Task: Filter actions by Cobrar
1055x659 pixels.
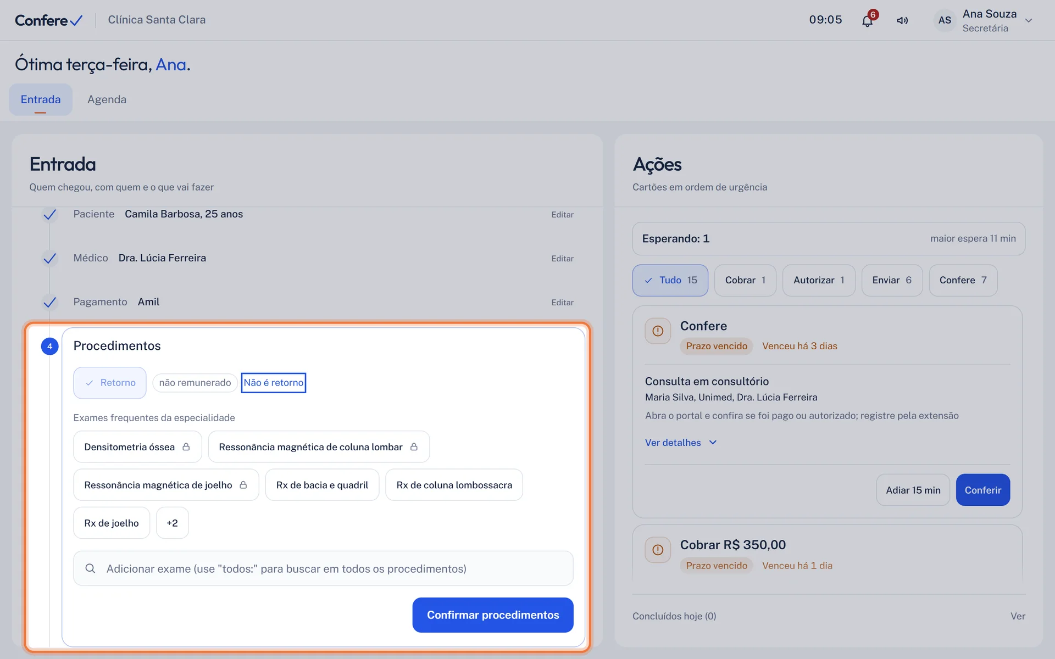Action: coord(745,280)
